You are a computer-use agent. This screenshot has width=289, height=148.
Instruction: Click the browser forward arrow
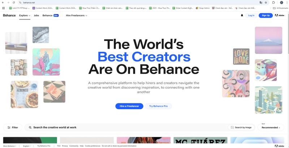tap(8, 3)
